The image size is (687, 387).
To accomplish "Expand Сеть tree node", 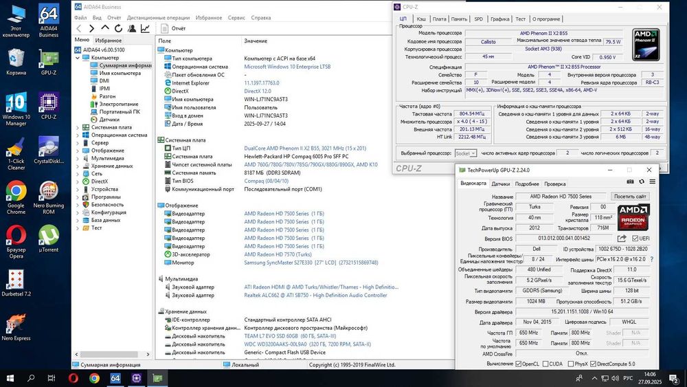I will coord(78,174).
